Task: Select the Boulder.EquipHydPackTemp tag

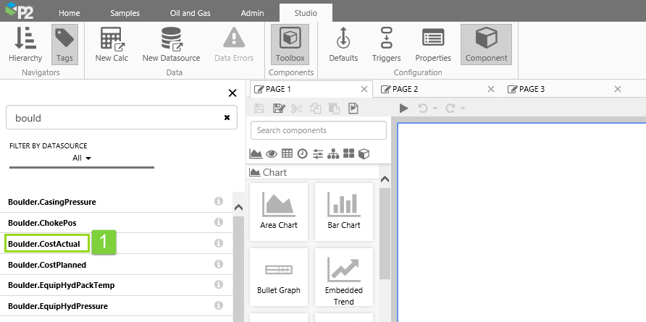Action: pyautogui.click(x=62, y=285)
